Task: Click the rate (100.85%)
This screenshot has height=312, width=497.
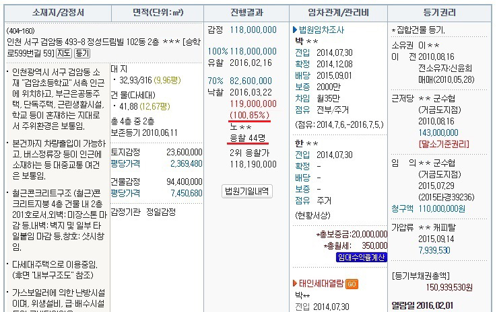Action: [250, 114]
